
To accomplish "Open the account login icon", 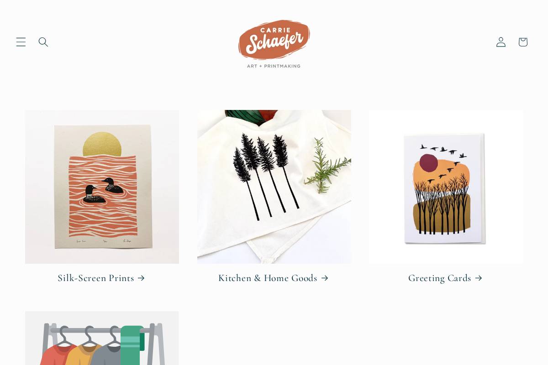I will pos(501,42).
